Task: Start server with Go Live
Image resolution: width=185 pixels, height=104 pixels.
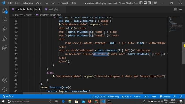Action: (165, 96)
